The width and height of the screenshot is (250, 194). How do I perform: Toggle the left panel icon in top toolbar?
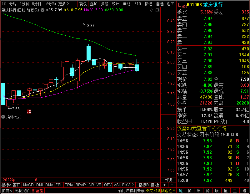4,3
